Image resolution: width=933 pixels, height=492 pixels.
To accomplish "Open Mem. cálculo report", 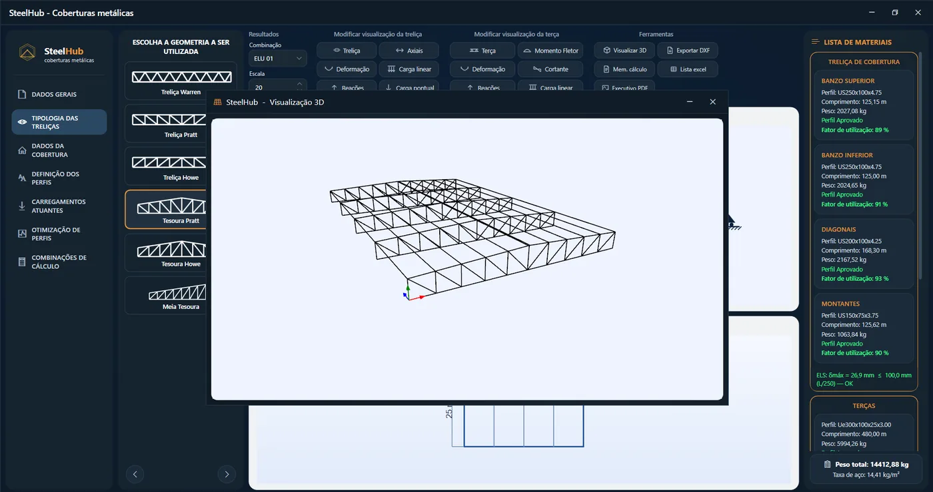I will click(x=624, y=69).
